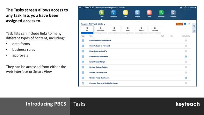Open the Enter Gross Margin task

pyautogui.click(x=97, y=62)
